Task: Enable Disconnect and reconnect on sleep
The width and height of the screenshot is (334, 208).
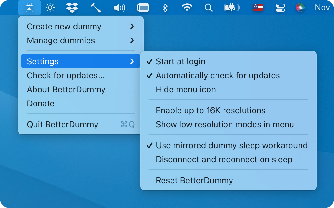Action: (x=229, y=159)
